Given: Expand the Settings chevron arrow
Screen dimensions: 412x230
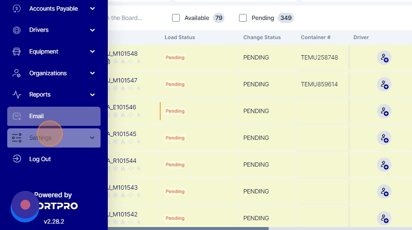Looking at the screenshot, I should 92,138.
